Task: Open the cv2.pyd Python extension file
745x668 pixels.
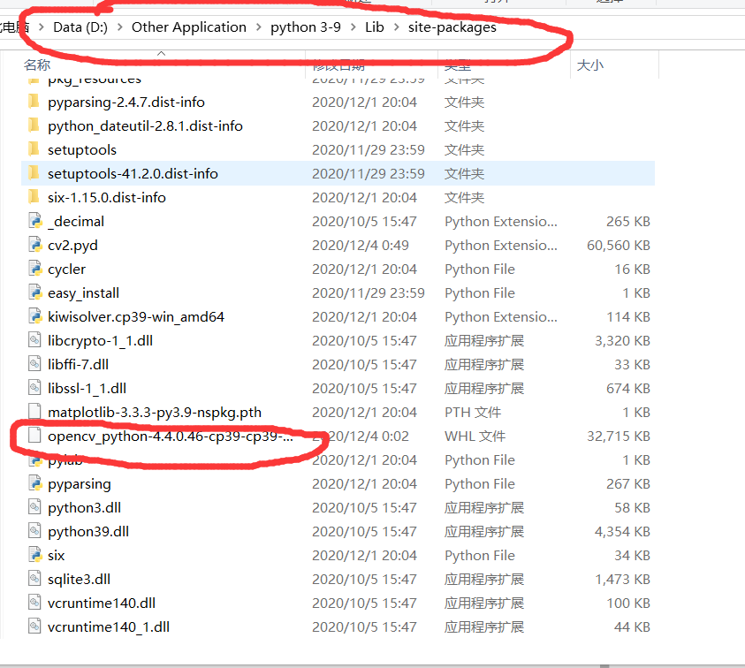Action: point(34,245)
